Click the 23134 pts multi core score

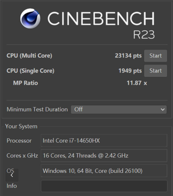[x=128, y=56]
